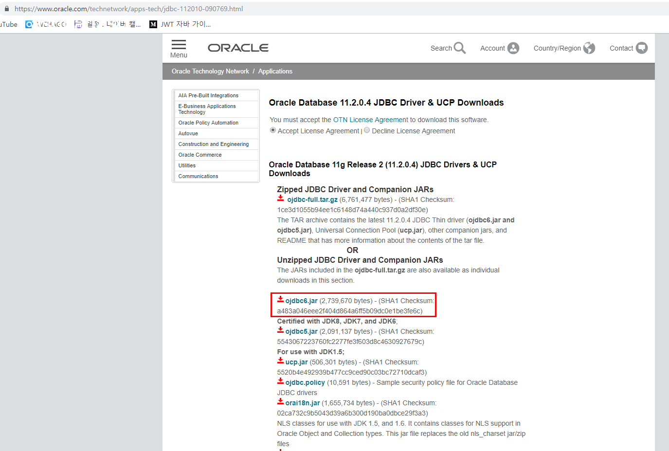Viewport: 669px width, 451px height.
Task: Click download icon next to ojdbc.policy
Action: pos(281,381)
